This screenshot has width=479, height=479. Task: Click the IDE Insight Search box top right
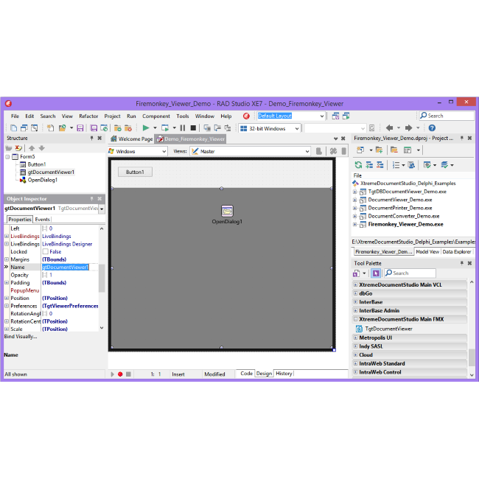tap(447, 116)
